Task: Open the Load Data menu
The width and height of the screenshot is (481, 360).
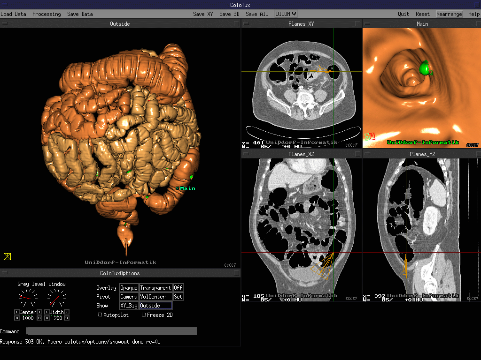Action: (x=13, y=14)
